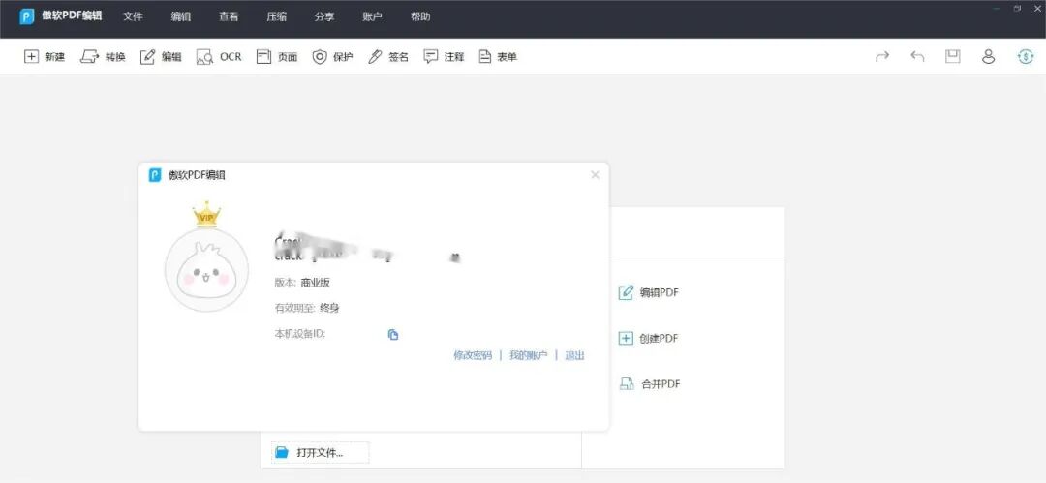Open the 分享 menu
This screenshot has width=1046, height=483.
(324, 16)
